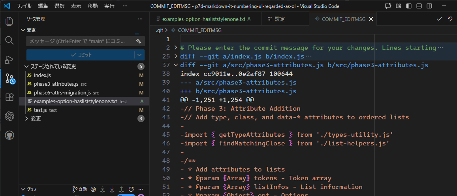Viewport: 457px width, 196px height.
Task: Open the 編集 menu
Action: coord(43,6)
